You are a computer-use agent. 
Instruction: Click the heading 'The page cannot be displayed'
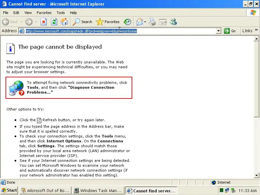(60, 47)
